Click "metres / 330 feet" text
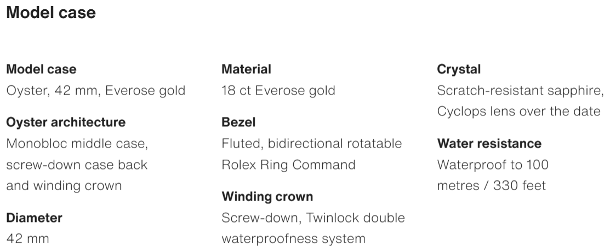The width and height of the screenshot is (616, 252). click(x=492, y=185)
